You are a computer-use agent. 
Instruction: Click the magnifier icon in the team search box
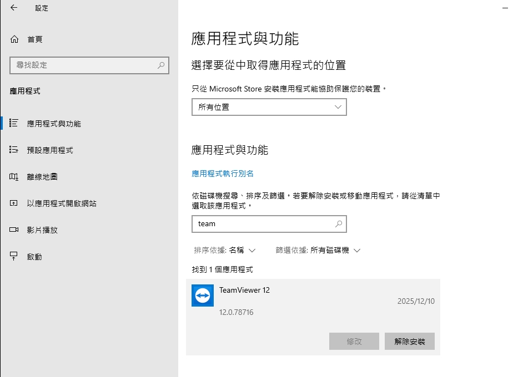[339, 224]
